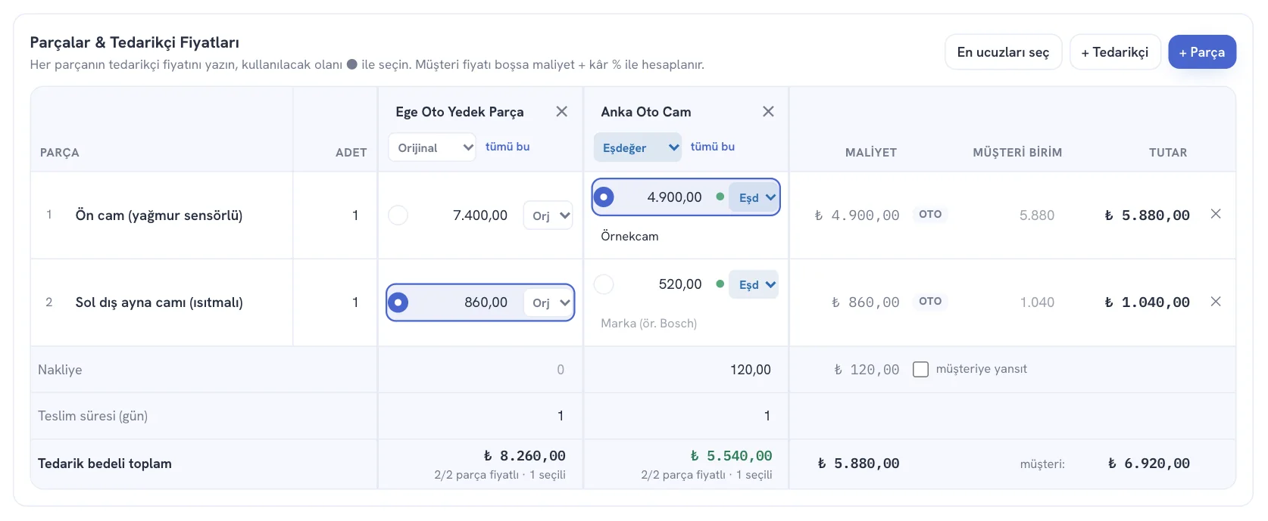
Task: Open the Orijinal type dropdown for Ege Oto
Action: coord(432,147)
